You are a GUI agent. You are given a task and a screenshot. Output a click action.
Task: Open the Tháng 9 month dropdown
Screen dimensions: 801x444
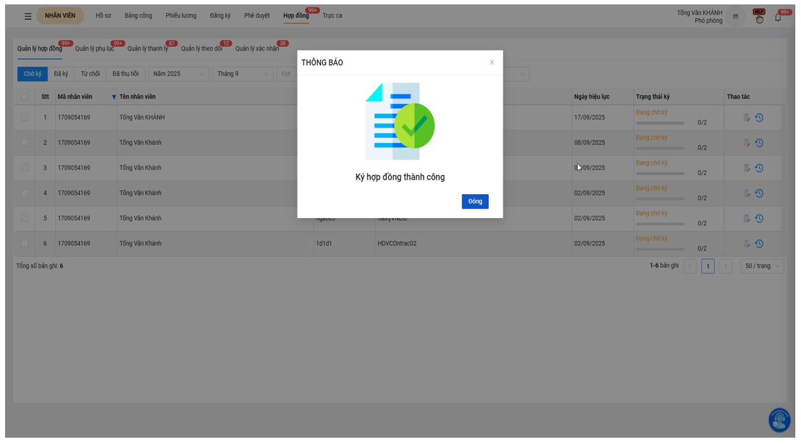[243, 74]
